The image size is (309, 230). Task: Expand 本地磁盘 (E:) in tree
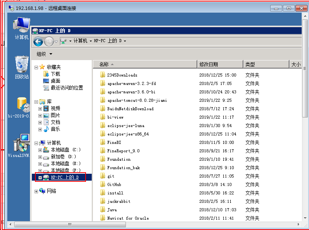40,164
